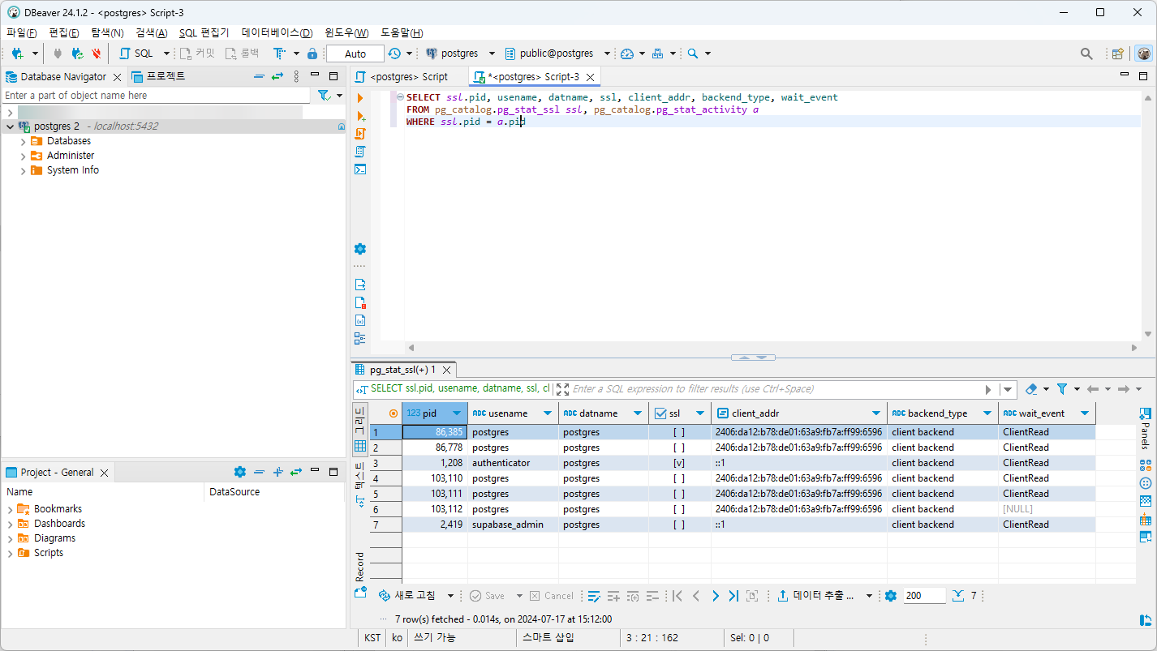The width and height of the screenshot is (1157, 651).
Task: Click the add bookmark plus icon in Project panel
Action: (x=277, y=472)
